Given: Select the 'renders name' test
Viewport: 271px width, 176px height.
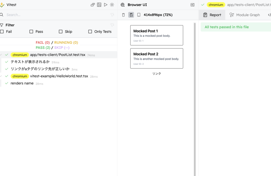Looking at the screenshot, I should pyautogui.click(x=22, y=83).
